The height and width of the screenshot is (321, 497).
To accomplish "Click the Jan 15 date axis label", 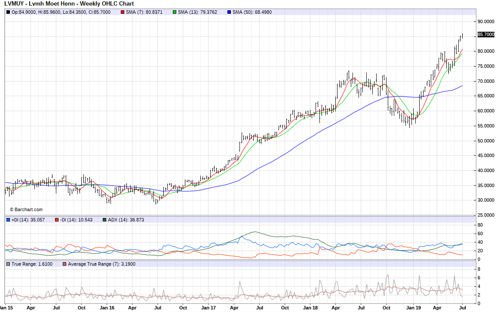I will click(x=6, y=308).
